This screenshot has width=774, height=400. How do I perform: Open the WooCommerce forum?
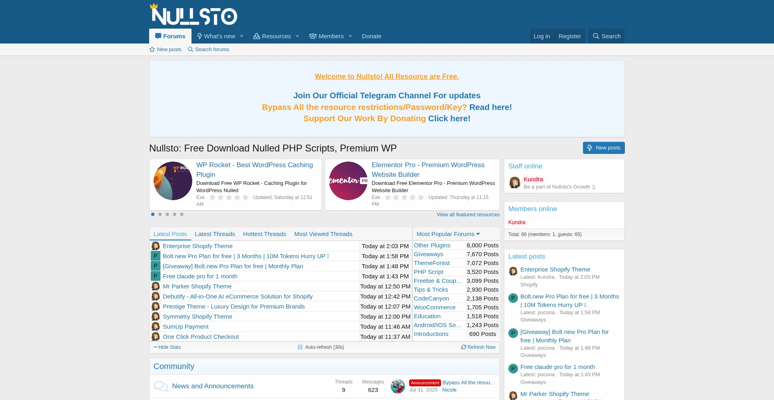435,307
